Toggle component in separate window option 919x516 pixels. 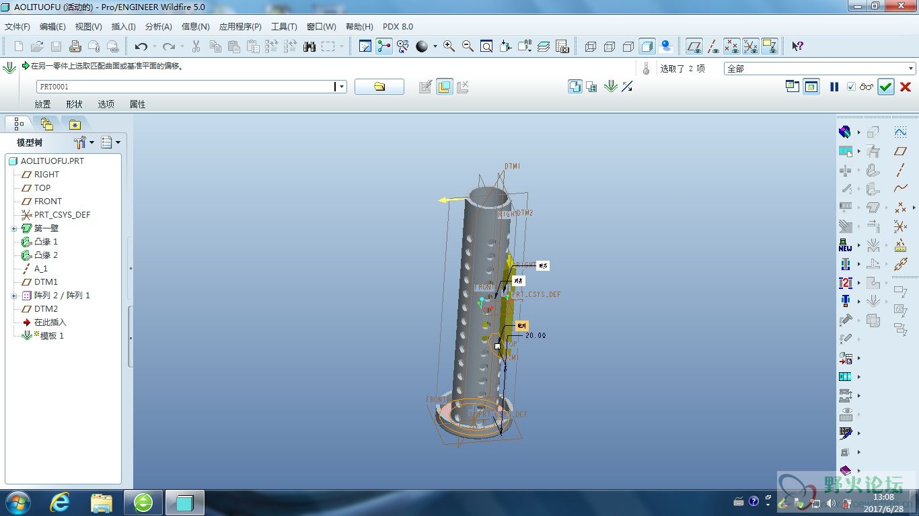coord(793,86)
